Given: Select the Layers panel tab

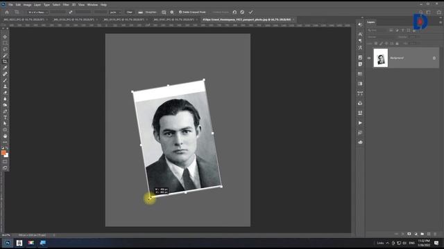Looking at the screenshot, I should [x=371, y=22].
